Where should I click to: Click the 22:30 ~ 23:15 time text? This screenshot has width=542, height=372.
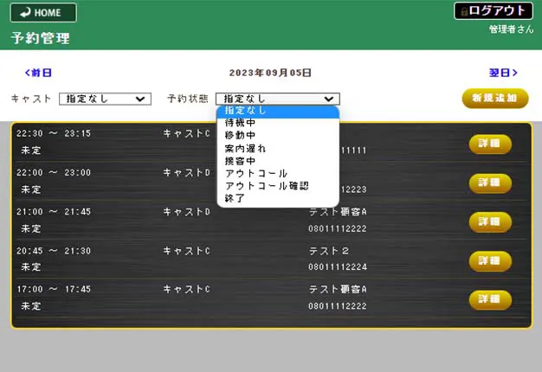point(54,133)
